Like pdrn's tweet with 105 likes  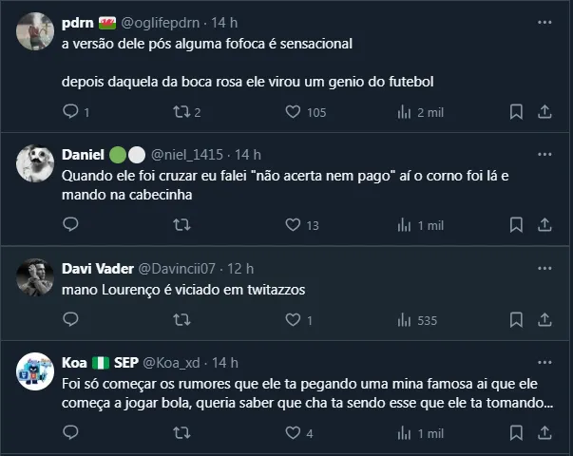pyautogui.click(x=294, y=112)
